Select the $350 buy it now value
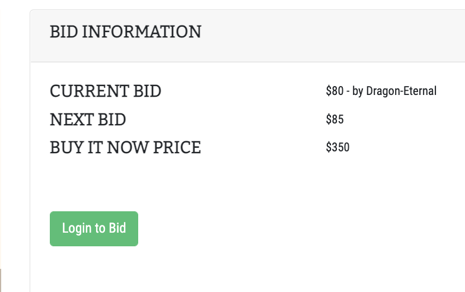This screenshot has height=292, width=465. coord(337,147)
